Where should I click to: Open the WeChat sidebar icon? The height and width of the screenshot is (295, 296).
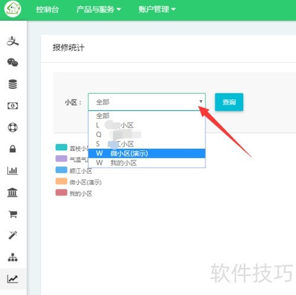[x=12, y=63]
